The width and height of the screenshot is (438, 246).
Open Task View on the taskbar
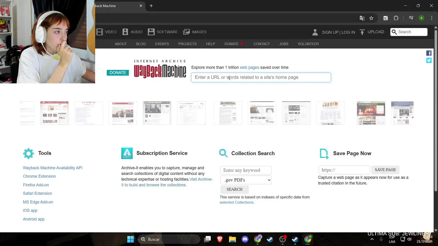tap(207, 239)
